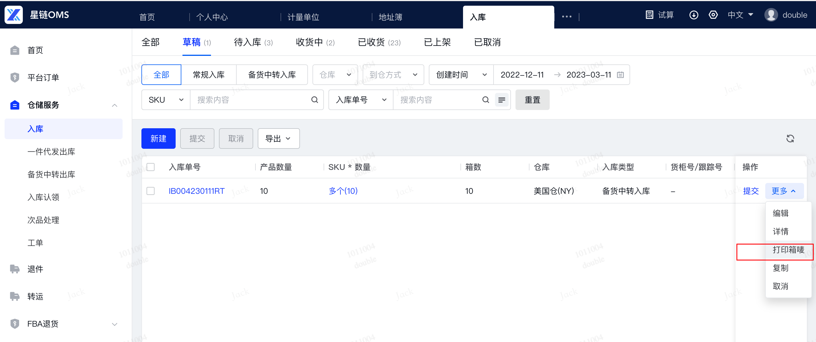Click the 星链OMS logo icon
The height and width of the screenshot is (342, 816).
tap(14, 15)
